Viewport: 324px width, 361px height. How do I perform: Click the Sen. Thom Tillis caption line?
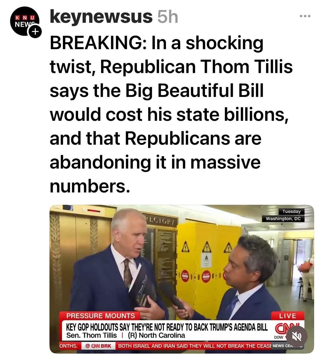126,335
